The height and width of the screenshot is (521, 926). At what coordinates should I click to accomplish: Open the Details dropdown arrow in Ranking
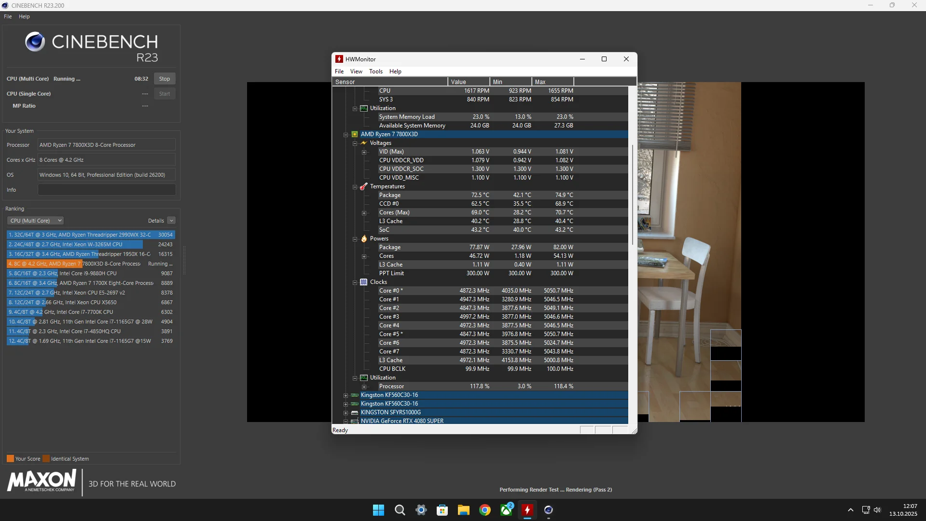[171, 221]
